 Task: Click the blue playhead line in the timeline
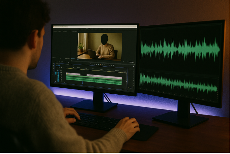point(83,77)
